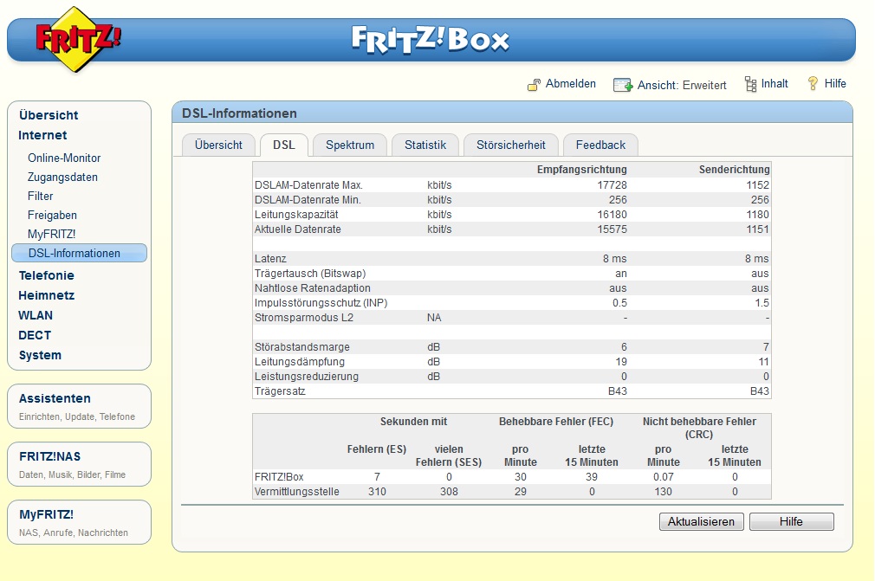The height and width of the screenshot is (581, 875).
Task: Click the Leitungskapazität row label
Action: [x=296, y=215]
